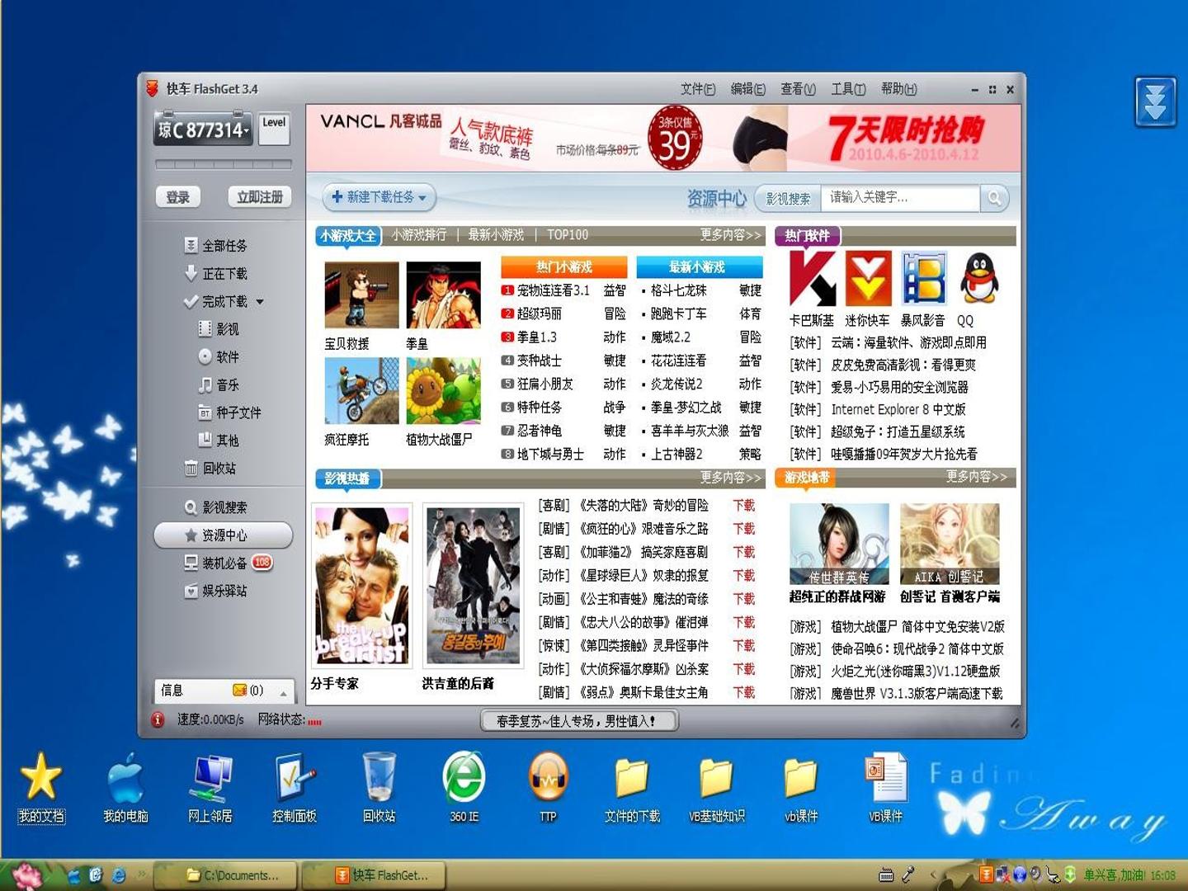Open the 疯狂摩托 game thumbnail
The height and width of the screenshot is (891, 1188).
(361, 391)
